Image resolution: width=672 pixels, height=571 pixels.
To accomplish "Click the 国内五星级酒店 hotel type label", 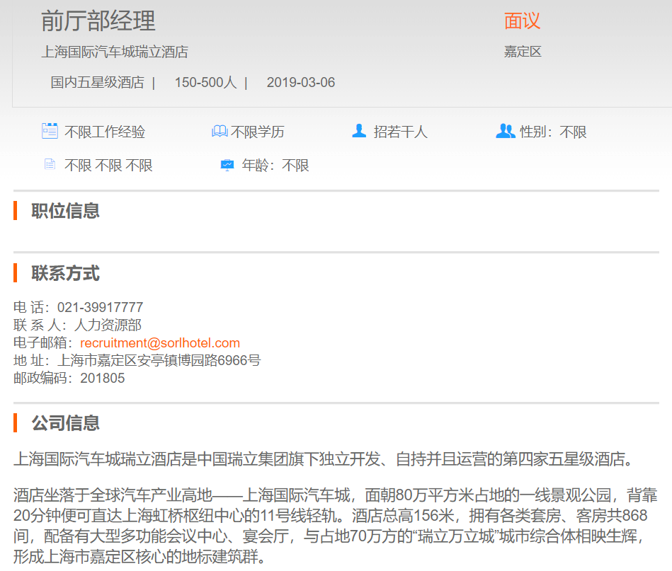I will (97, 83).
